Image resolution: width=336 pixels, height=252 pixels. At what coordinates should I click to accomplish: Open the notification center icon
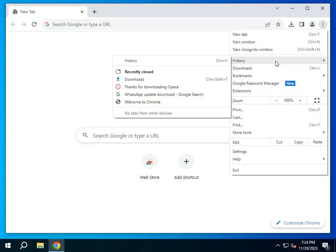pyautogui.click(x=325, y=246)
